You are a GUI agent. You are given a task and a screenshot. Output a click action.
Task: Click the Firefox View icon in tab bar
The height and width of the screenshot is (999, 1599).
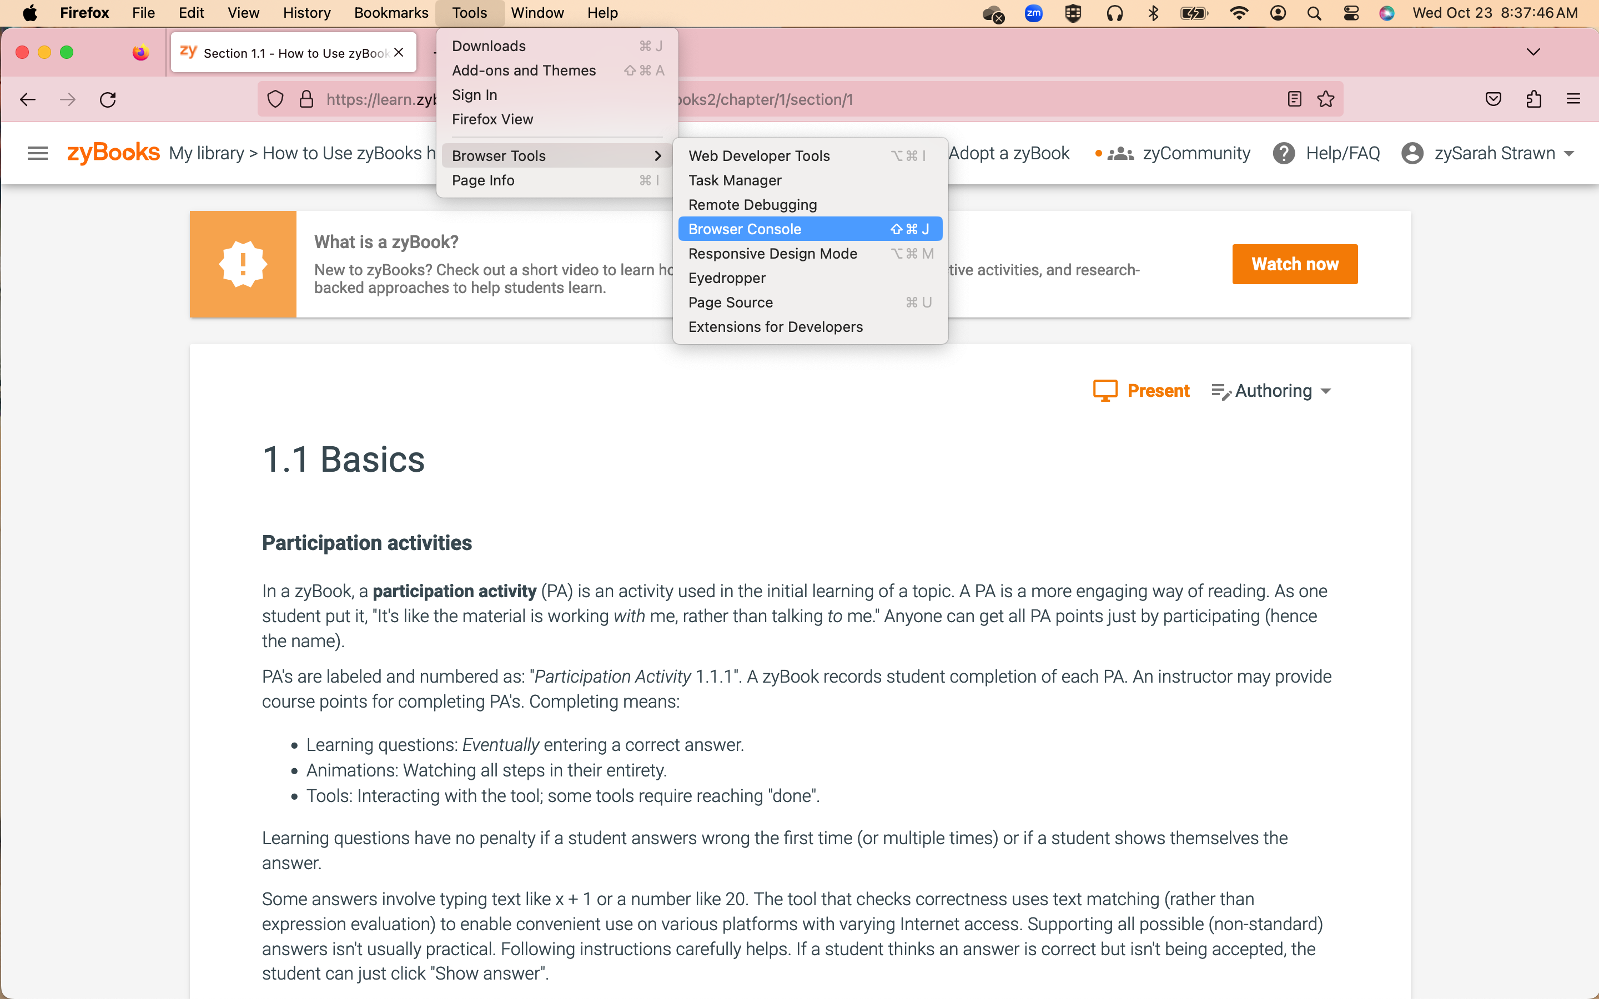coord(140,53)
